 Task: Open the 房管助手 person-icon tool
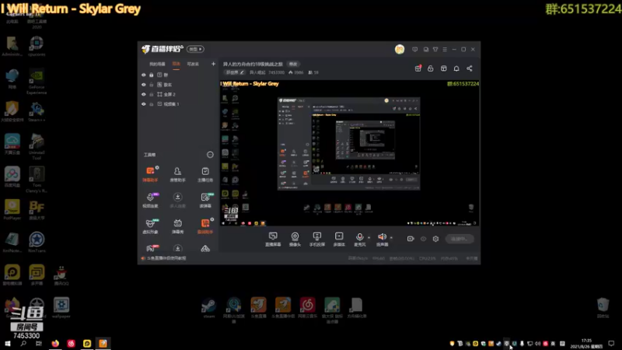pos(177,173)
